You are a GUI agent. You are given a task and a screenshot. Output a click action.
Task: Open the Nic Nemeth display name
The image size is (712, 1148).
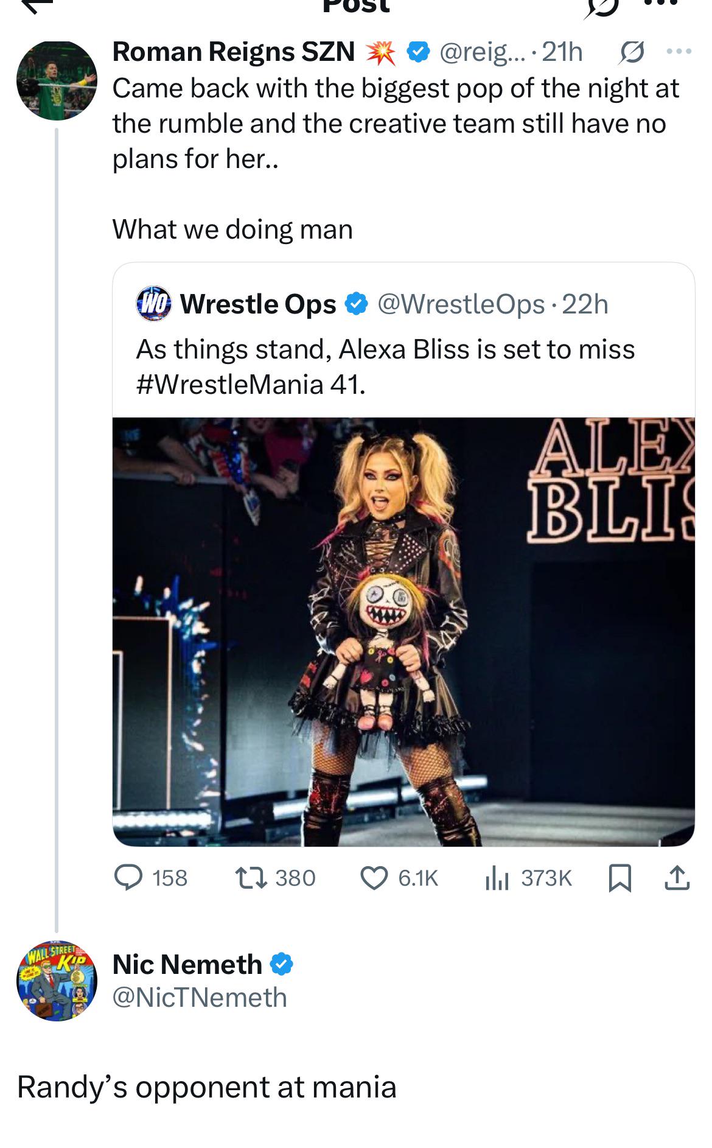(187, 964)
